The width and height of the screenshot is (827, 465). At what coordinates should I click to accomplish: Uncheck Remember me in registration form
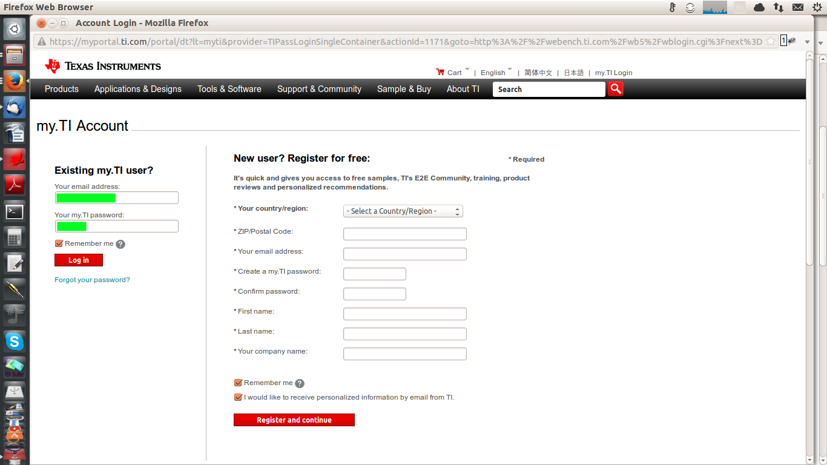238,383
